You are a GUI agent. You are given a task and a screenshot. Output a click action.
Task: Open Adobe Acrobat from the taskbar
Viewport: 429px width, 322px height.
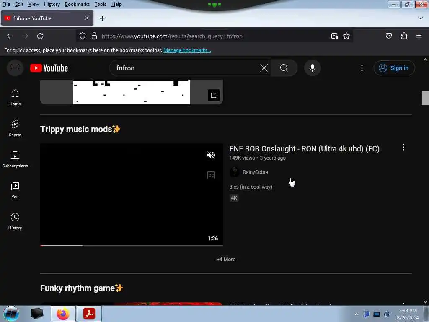[89, 314]
